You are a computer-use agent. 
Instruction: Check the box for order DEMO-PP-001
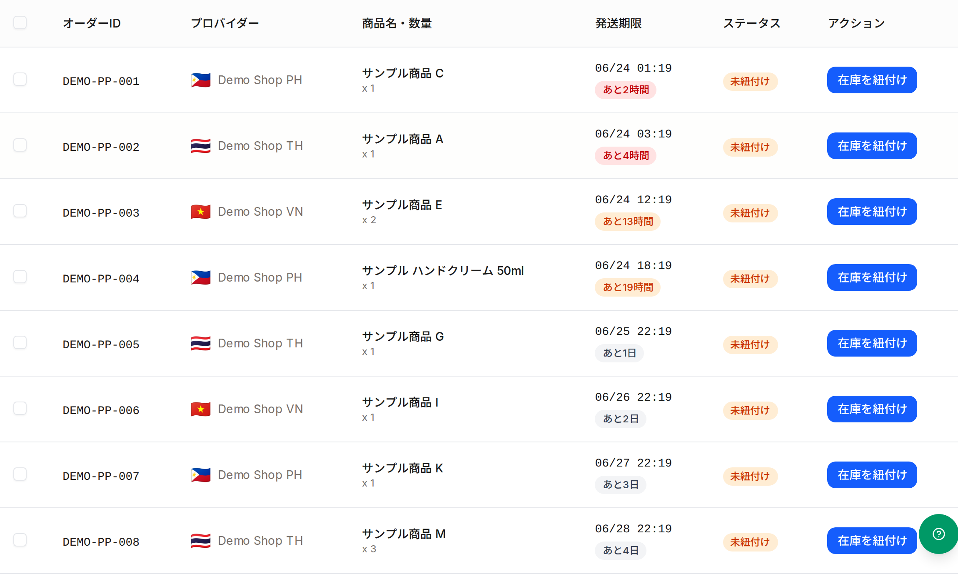tap(20, 79)
